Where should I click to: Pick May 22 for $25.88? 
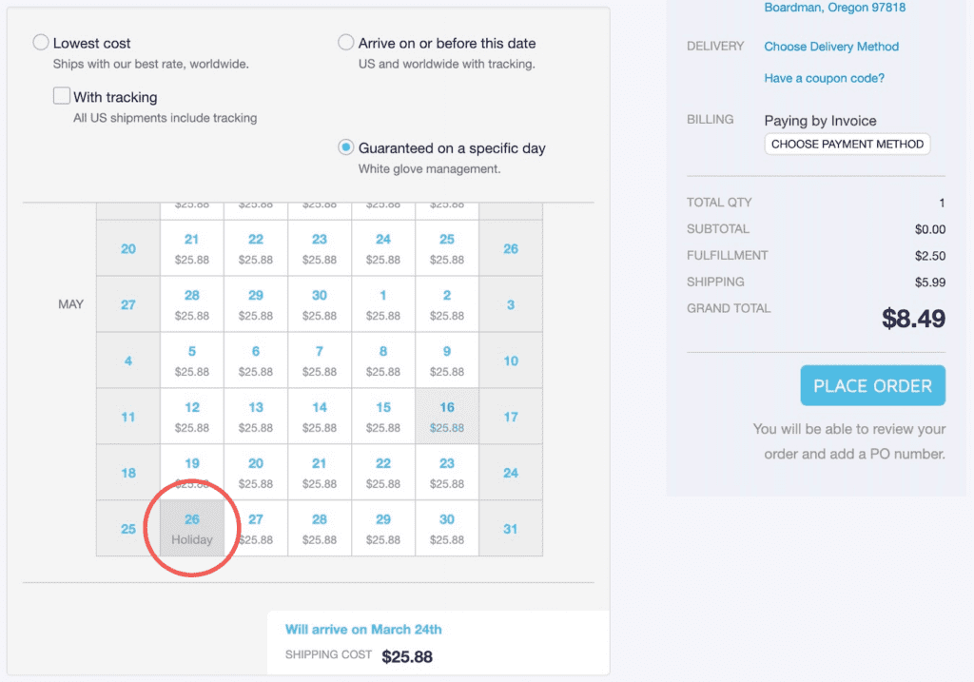click(x=383, y=473)
